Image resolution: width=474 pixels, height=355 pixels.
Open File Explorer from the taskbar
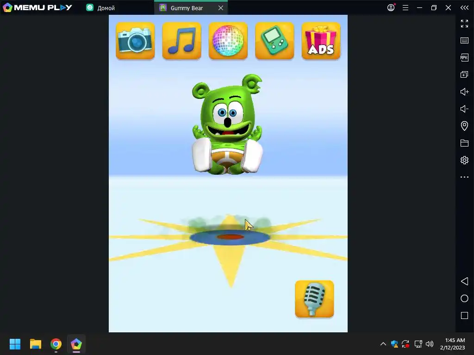35,344
